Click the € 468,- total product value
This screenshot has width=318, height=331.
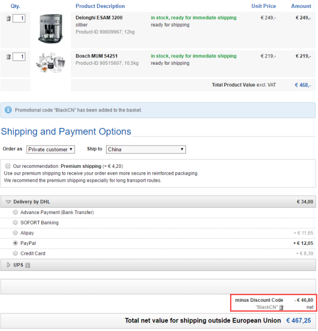tap(303, 85)
